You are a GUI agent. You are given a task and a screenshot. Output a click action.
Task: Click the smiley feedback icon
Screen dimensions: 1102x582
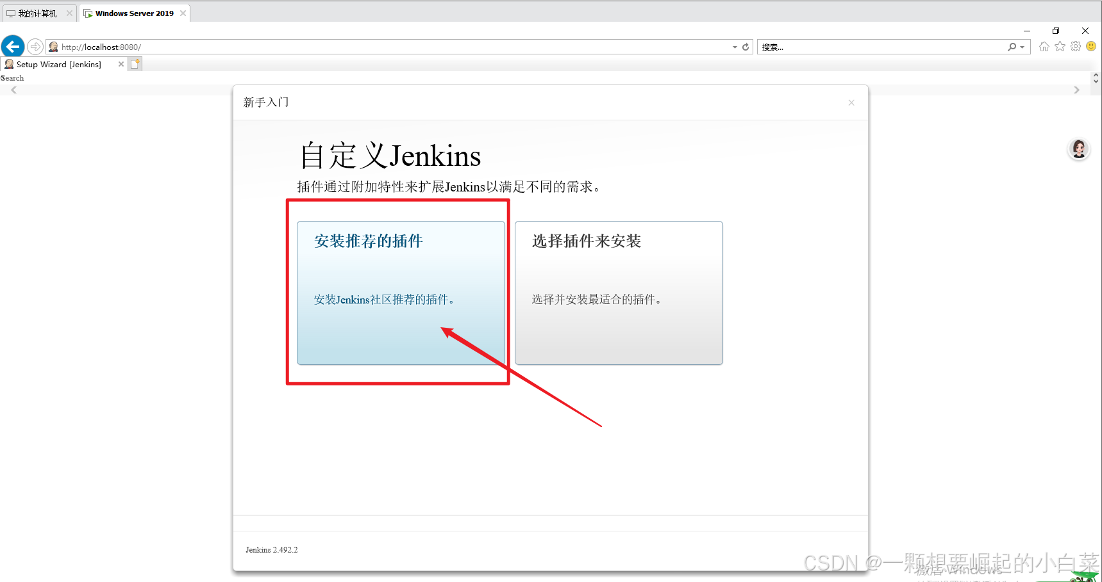click(x=1091, y=47)
